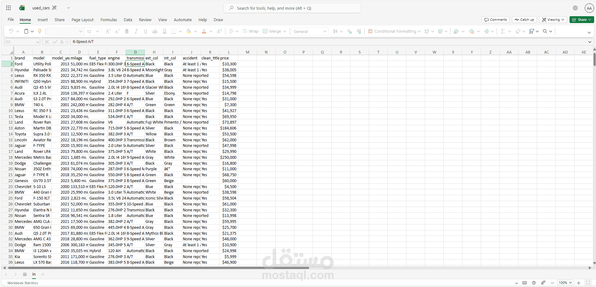Toggle bold formatting
Image resolution: width=596 pixels, height=287 pixels.
point(127,31)
